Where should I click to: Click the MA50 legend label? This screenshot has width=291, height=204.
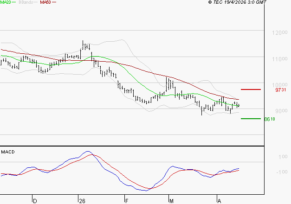(45, 2)
